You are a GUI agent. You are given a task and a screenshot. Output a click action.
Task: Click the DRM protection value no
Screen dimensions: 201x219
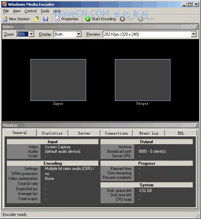point(47,174)
